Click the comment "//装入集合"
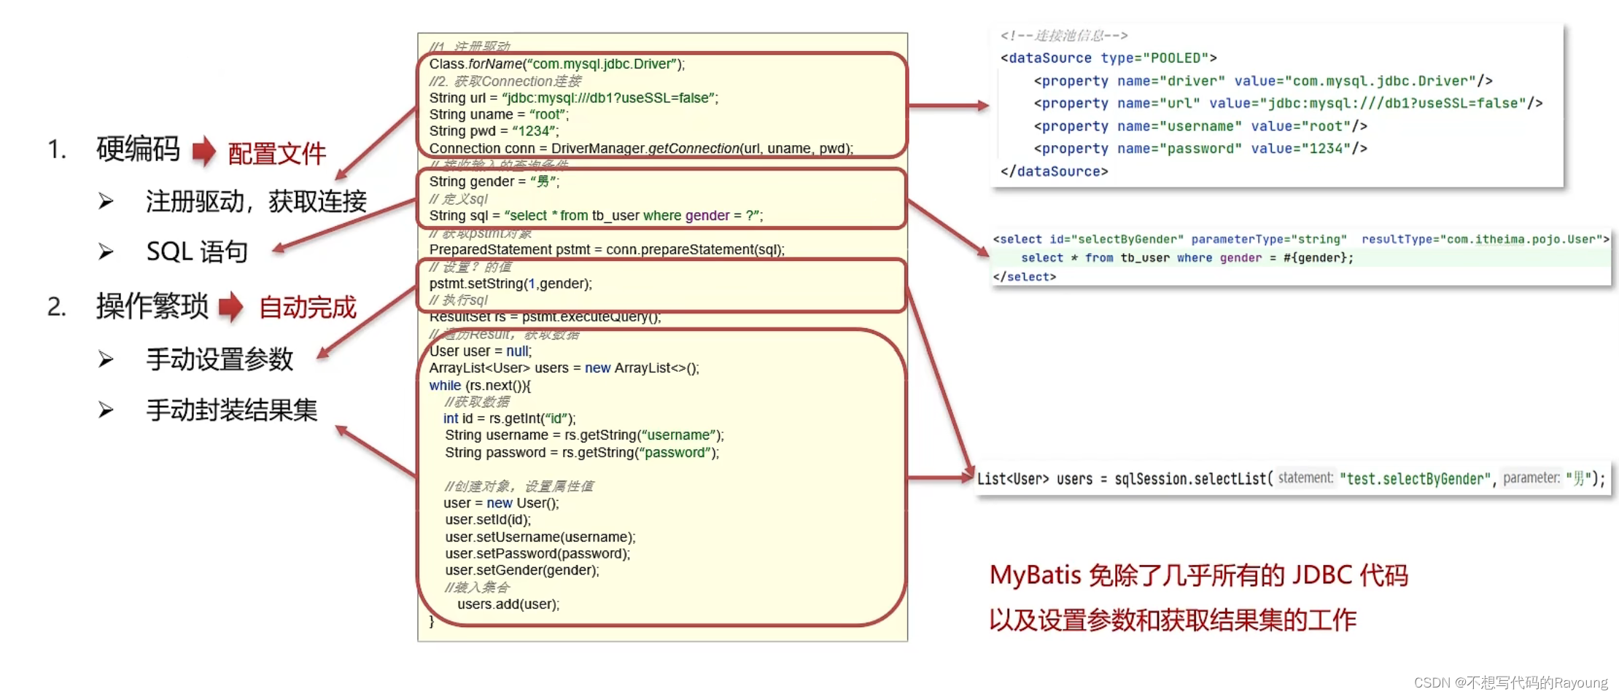 (x=478, y=588)
